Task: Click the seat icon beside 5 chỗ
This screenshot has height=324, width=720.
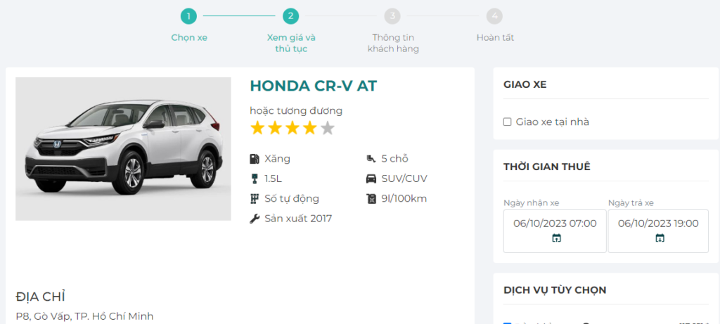Action: [371, 159]
